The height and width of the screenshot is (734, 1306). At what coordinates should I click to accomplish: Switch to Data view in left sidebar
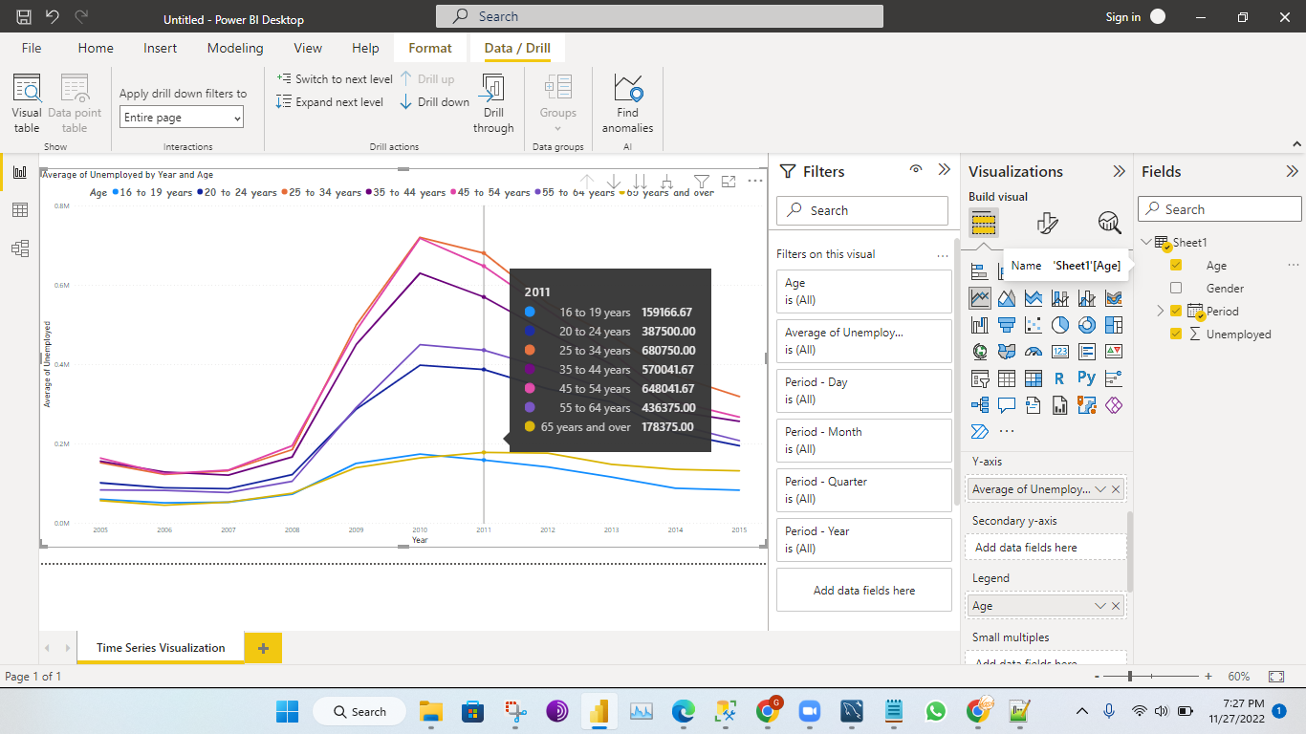[x=19, y=210]
